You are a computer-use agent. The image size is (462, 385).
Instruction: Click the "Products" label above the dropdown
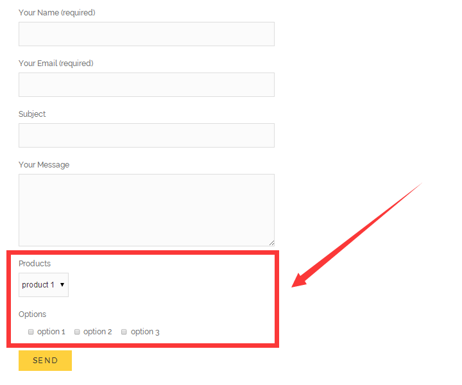click(x=35, y=264)
